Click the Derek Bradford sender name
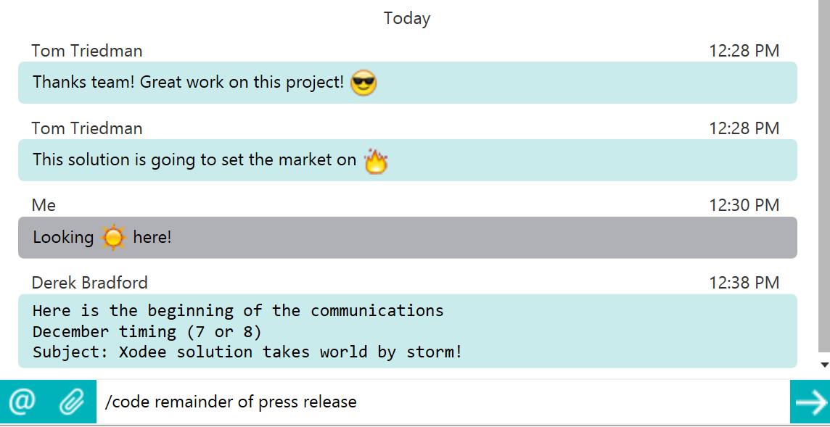The height and width of the screenshot is (427, 830). [89, 283]
